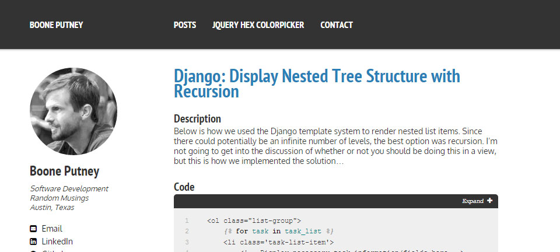The width and height of the screenshot is (560, 252).
Task: Go to the Contact page
Action: [337, 25]
